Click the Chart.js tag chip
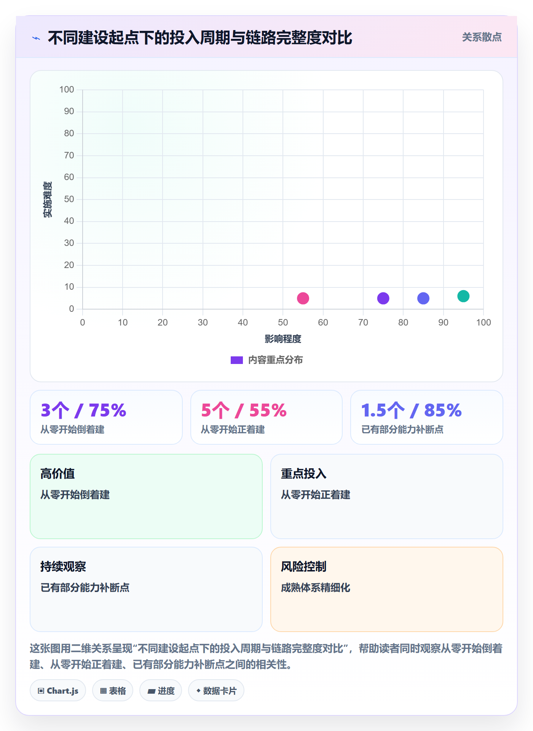The width and height of the screenshot is (533, 731). pyautogui.click(x=58, y=691)
